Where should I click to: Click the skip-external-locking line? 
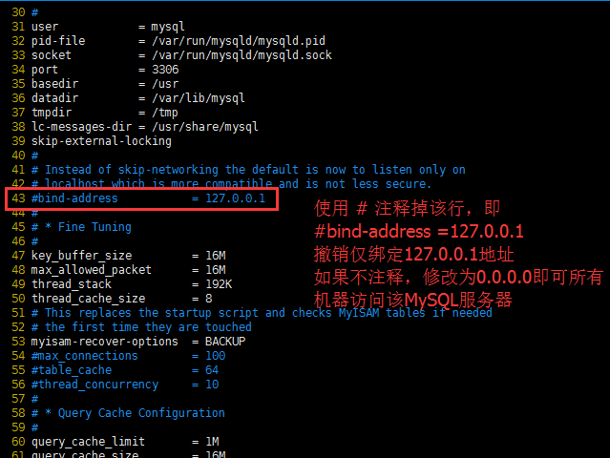click(101, 141)
